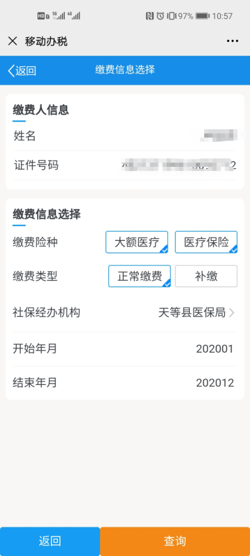Tap the 5G signal strength icon
This screenshot has height=556, width=250.
coord(58,16)
